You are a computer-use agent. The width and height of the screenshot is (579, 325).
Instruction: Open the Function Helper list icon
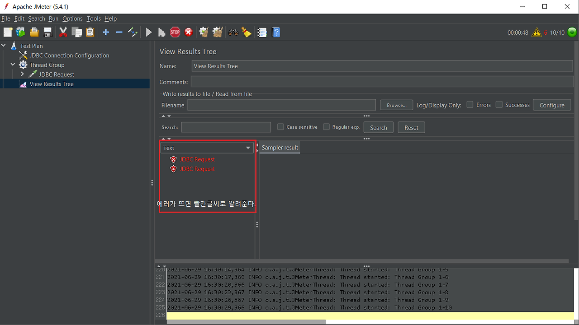(x=262, y=32)
